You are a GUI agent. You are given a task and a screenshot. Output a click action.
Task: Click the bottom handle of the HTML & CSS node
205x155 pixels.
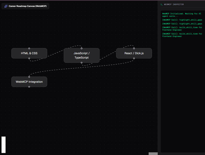coord(29,58)
